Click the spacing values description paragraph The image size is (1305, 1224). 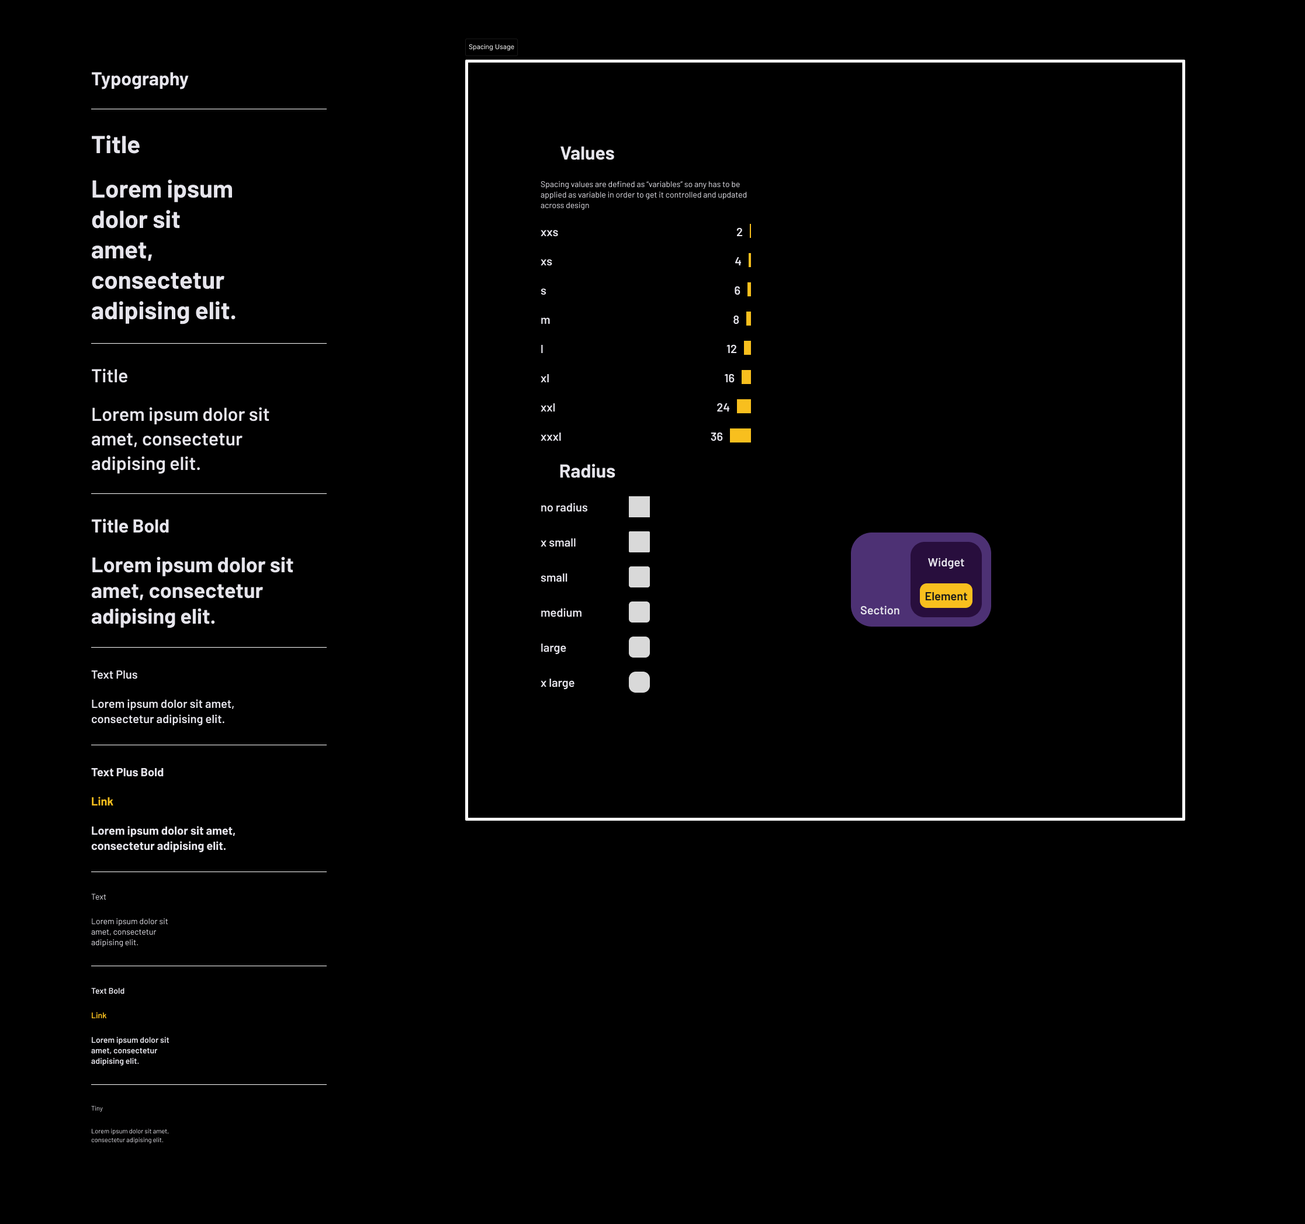point(643,195)
